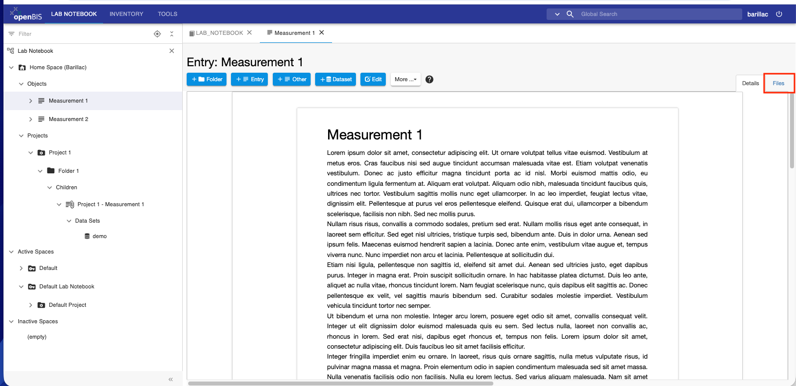Viewport: 796px width, 386px height.
Task: Click the Global Search magnifier icon
Action: tap(570, 14)
